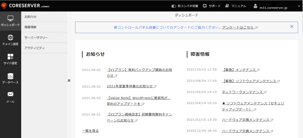
Task: Open 2021年度夏季休業のお知らせ link
Action: tap(130, 86)
